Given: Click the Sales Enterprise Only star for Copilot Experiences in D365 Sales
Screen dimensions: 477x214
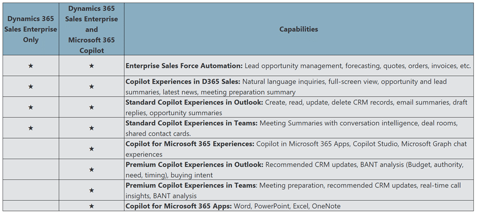Looking at the screenshot, I should [x=31, y=87].
